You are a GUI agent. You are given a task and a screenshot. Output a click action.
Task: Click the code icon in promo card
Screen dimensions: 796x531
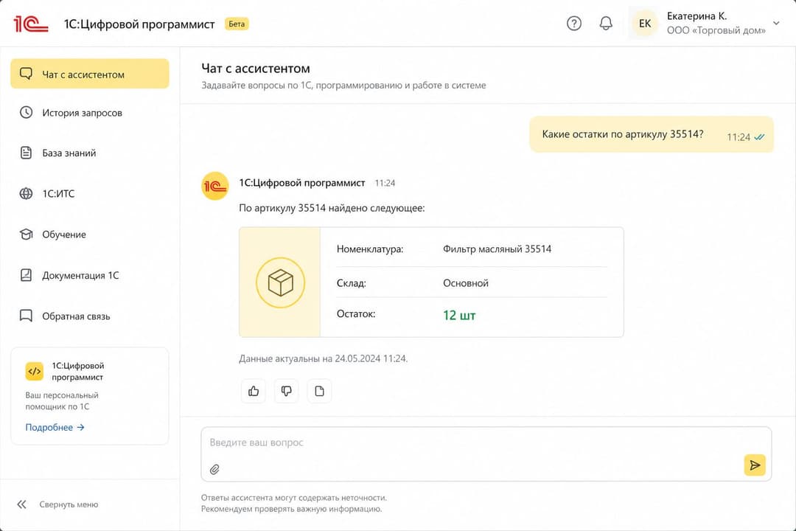pyautogui.click(x=35, y=372)
